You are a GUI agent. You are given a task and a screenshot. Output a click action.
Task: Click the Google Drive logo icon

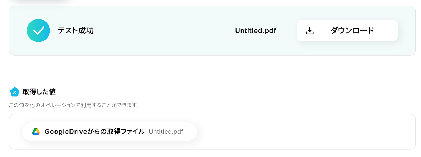(x=36, y=132)
